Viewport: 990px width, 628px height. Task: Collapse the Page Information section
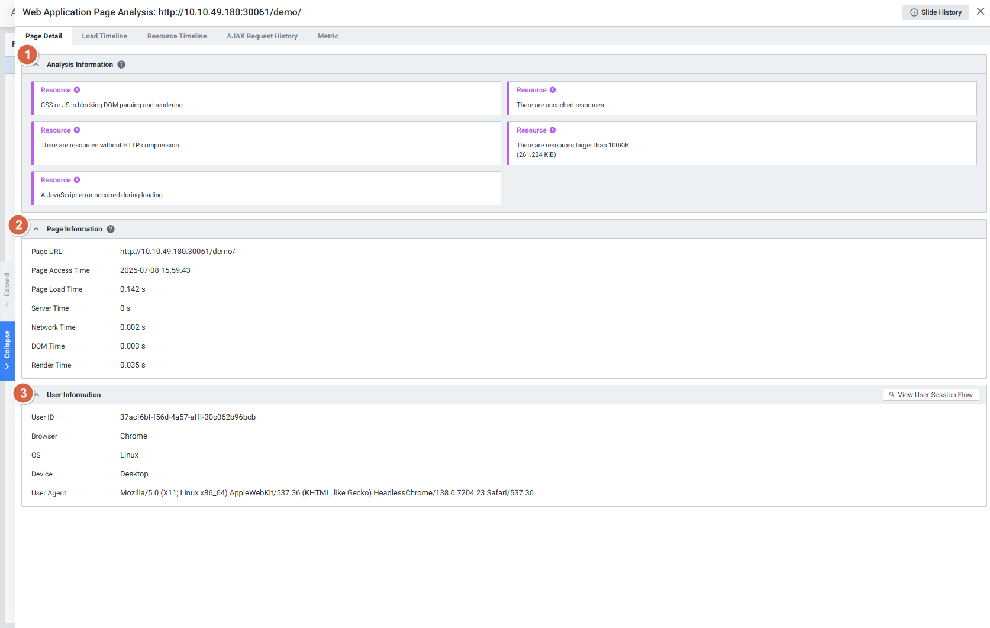coord(37,229)
